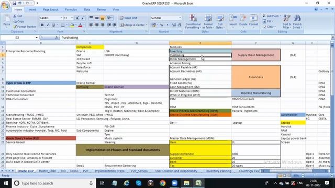Open the Clear dropdown in Editing group

coord(270,27)
